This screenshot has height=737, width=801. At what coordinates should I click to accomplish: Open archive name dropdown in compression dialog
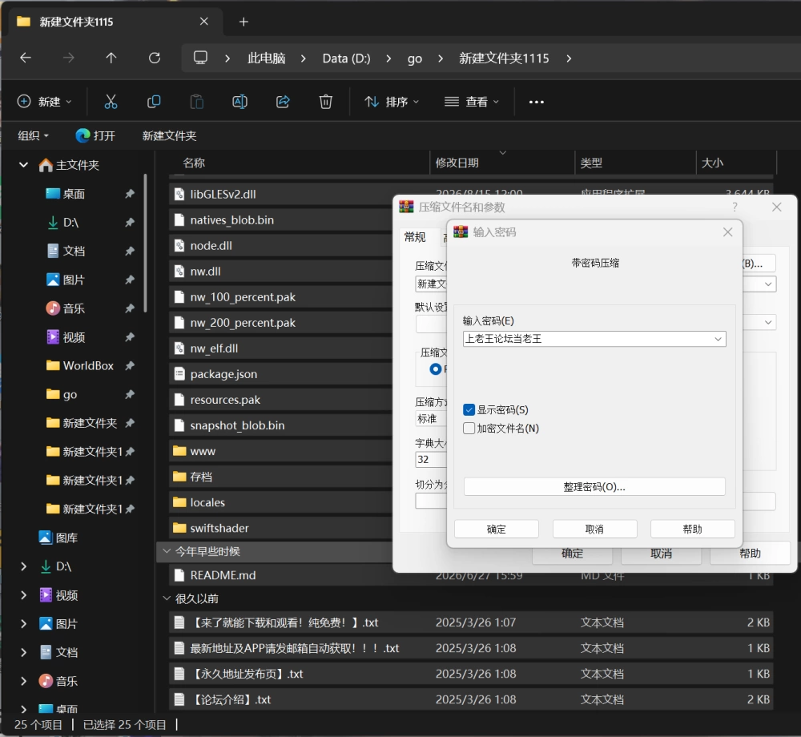tap(768, 284)
